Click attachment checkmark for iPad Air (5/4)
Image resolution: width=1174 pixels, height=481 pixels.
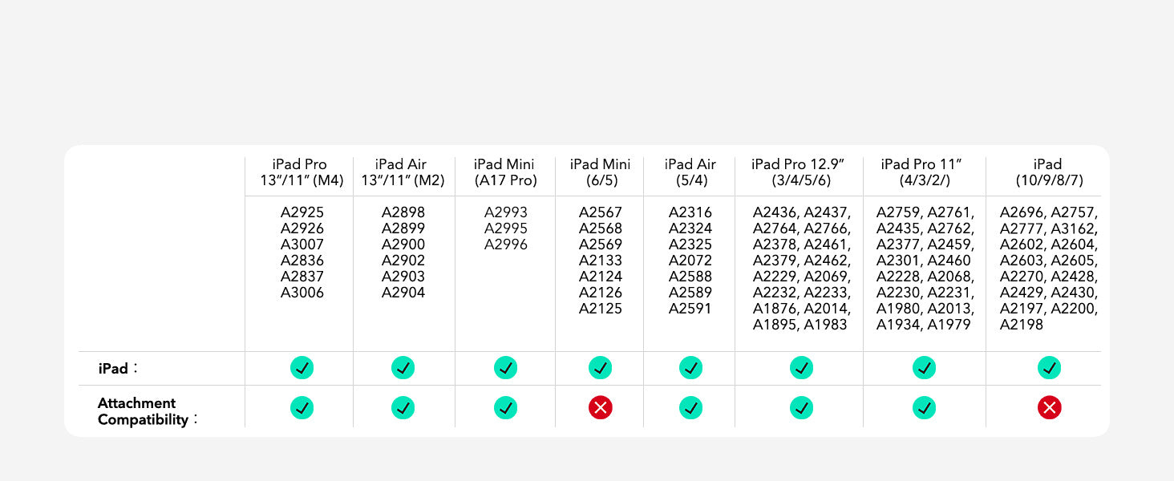tap(690, 408)
